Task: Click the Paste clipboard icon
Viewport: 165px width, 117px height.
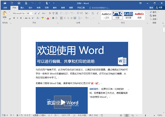Action: click(x=5, y=14)
